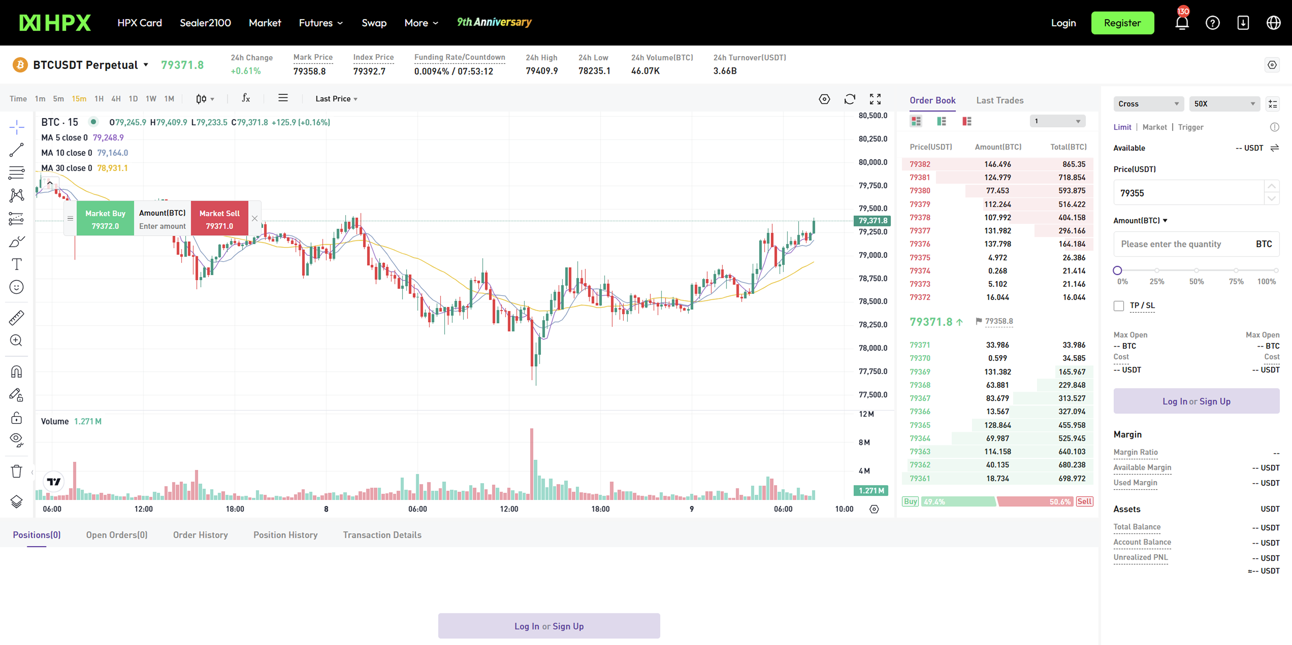Open page preferences settings icon
The height and width of the screenshot is (645, 1292).
(x=1273, y=65)
